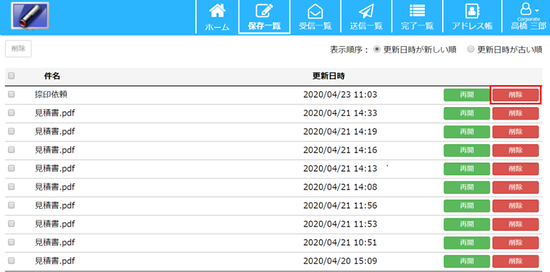Delete the 11:56 見積書.pdf row

515,206
